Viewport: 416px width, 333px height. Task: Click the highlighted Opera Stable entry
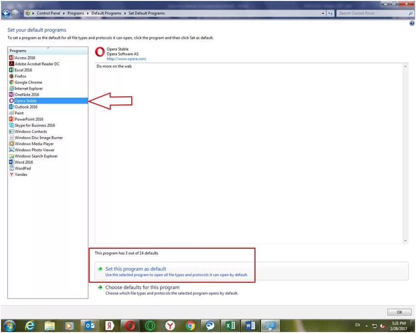(x=48, y=101)
